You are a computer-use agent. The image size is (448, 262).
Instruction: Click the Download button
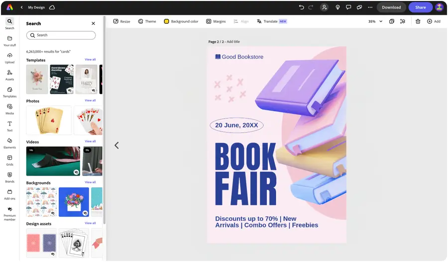click(x=391, y=7)
